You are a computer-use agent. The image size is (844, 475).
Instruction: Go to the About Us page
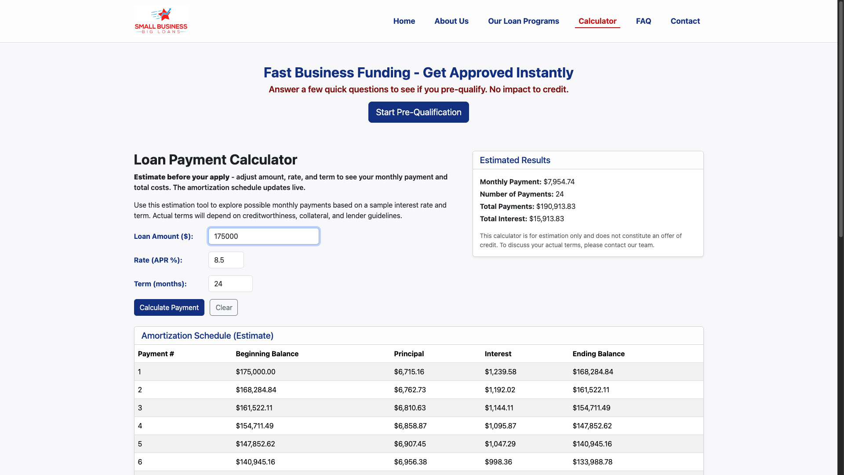tap(451, 21)
